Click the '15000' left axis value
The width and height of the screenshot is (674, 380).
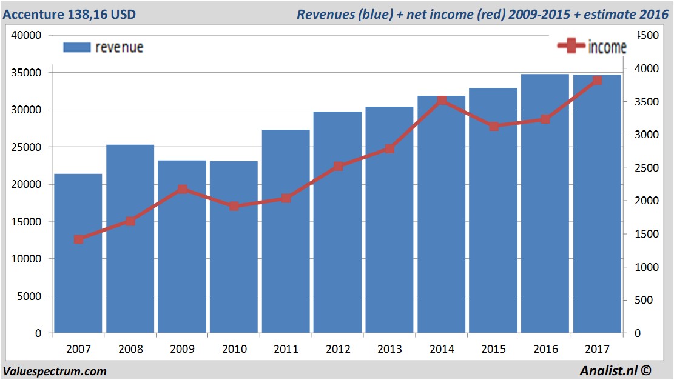(x=26, y=222)
